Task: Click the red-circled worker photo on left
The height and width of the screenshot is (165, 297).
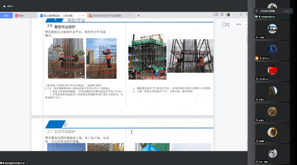Action: [66, 58]
